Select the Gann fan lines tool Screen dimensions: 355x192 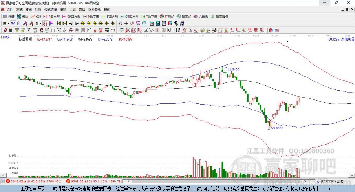127,30
